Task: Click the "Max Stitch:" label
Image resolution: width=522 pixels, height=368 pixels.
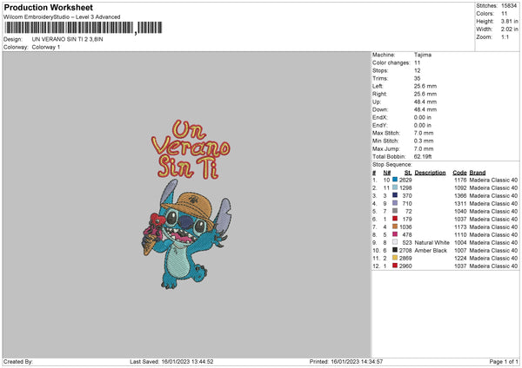Action: click(x=386, y=133)
